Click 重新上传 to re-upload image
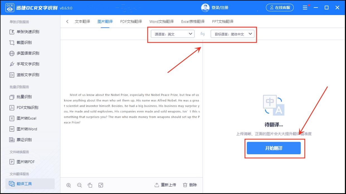This screenshot has width=346, height=194. pos(165,185)
